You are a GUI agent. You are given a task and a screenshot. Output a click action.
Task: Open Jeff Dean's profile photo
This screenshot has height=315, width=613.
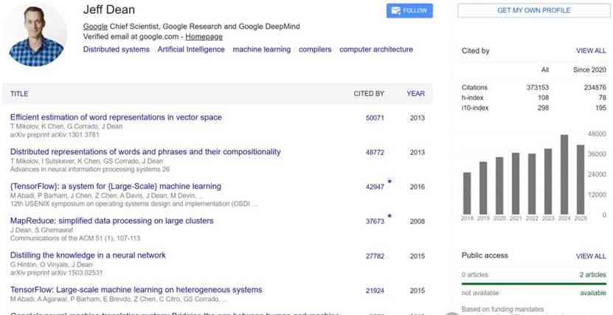(x=35, y=35)
